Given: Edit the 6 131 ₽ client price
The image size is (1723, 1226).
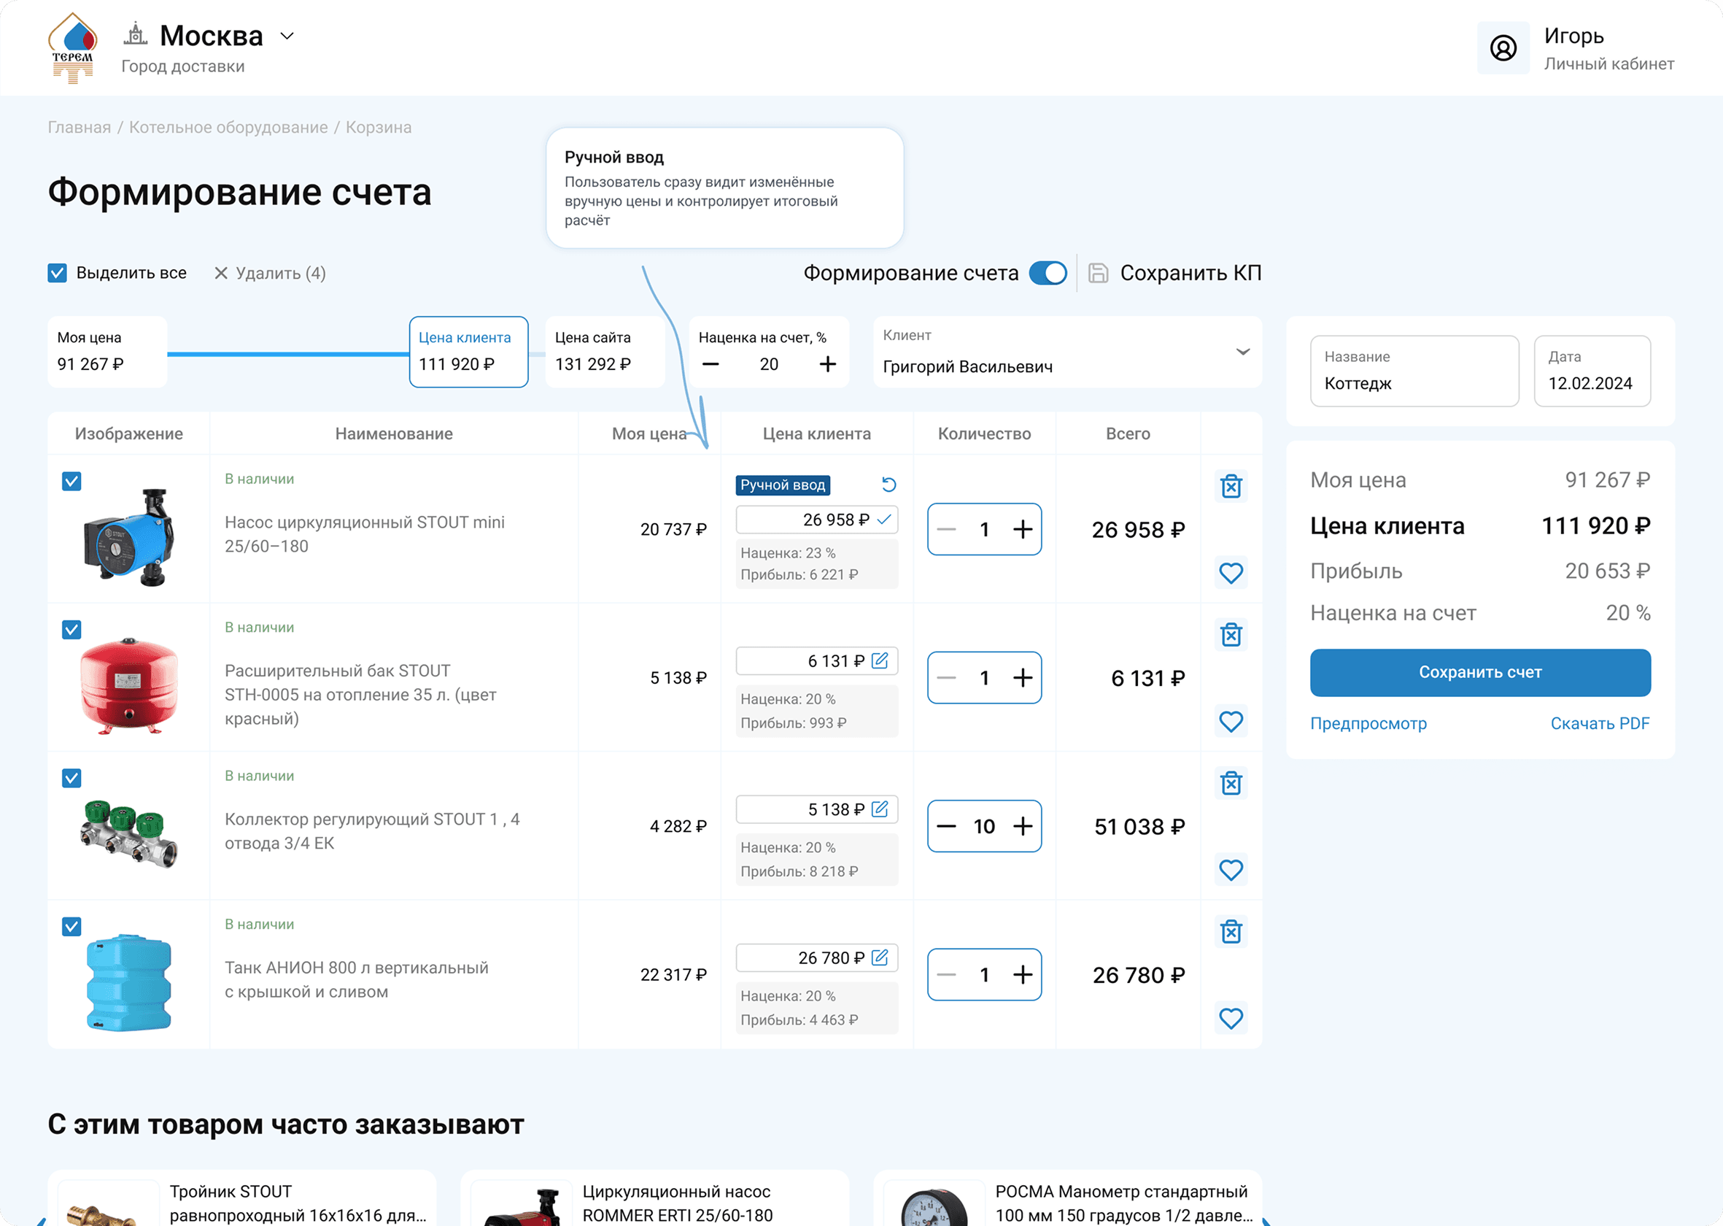Looking at the screenshot, I should pyautogui.click(x=880, y=660).
